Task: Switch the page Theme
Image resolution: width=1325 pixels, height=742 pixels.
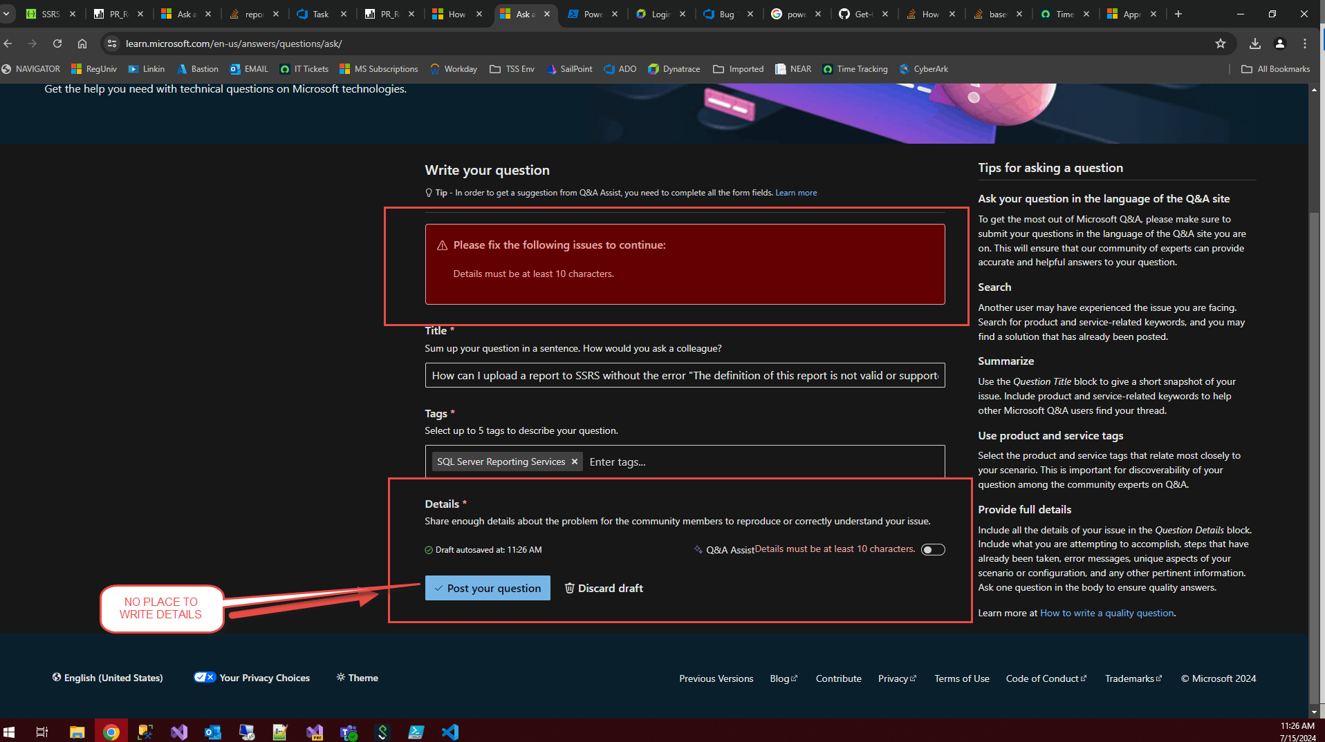Action: [x=356, y=678]
